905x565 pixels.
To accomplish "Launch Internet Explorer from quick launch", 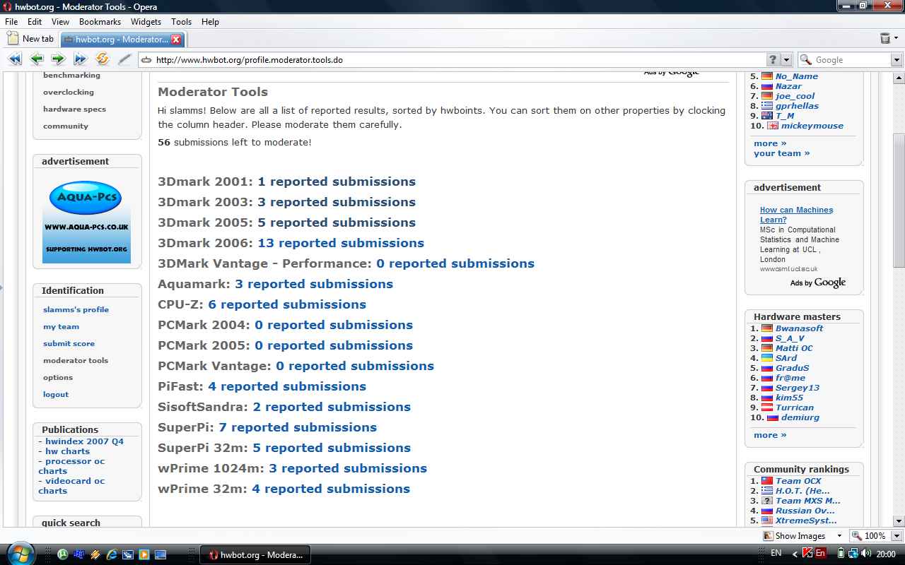I will pos(111,554).
